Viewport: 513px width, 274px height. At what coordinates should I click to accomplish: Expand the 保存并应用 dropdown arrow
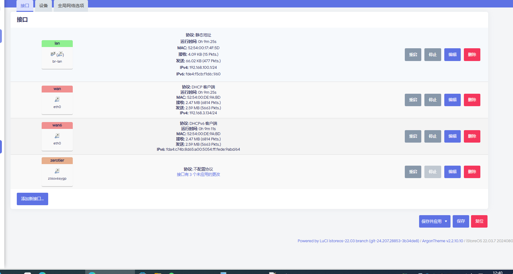point(446,221)
